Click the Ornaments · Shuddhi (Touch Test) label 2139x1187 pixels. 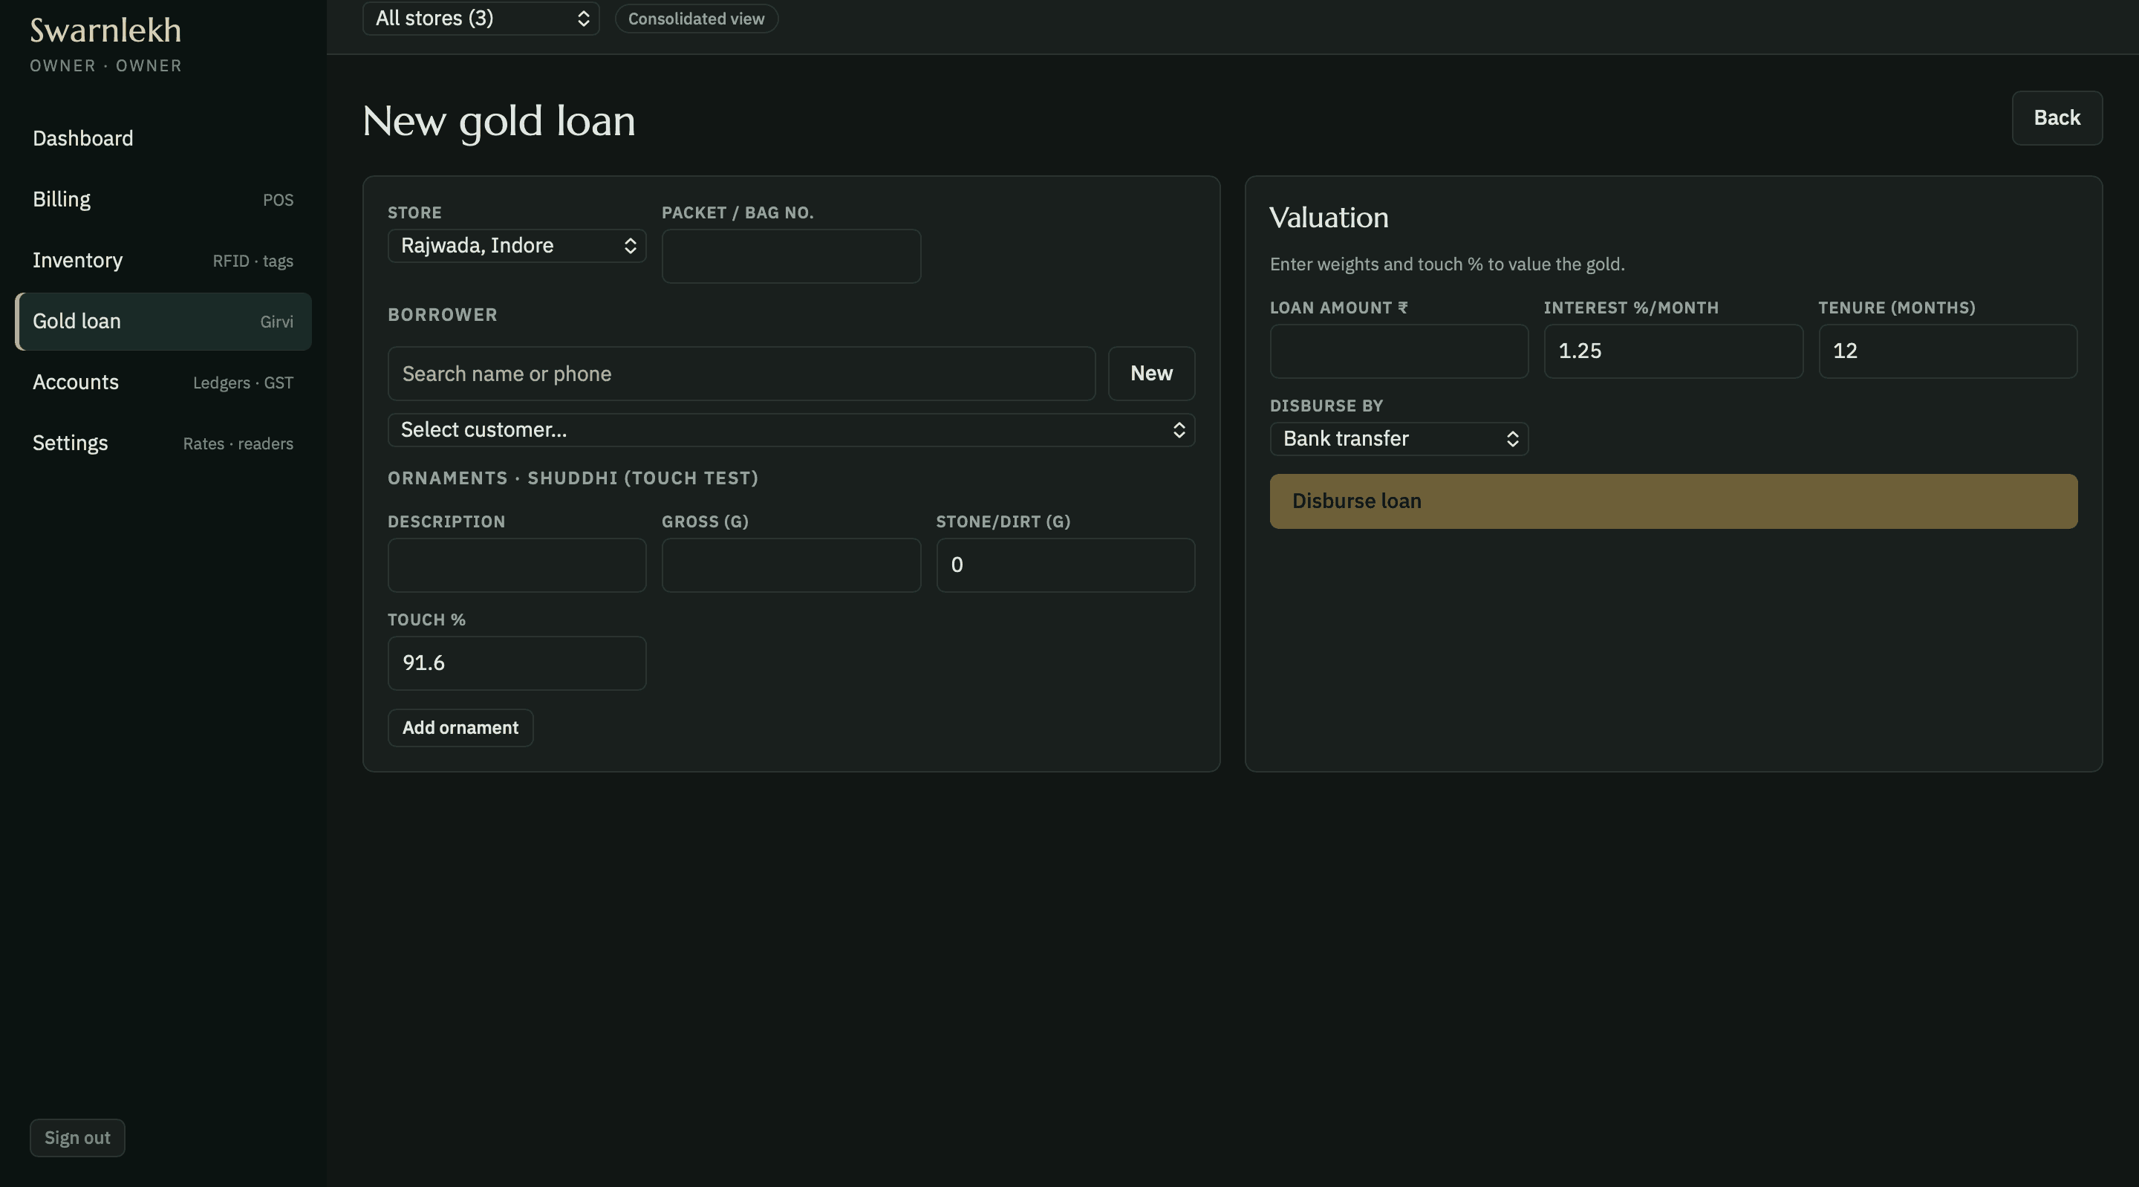[x=573, y=478]
